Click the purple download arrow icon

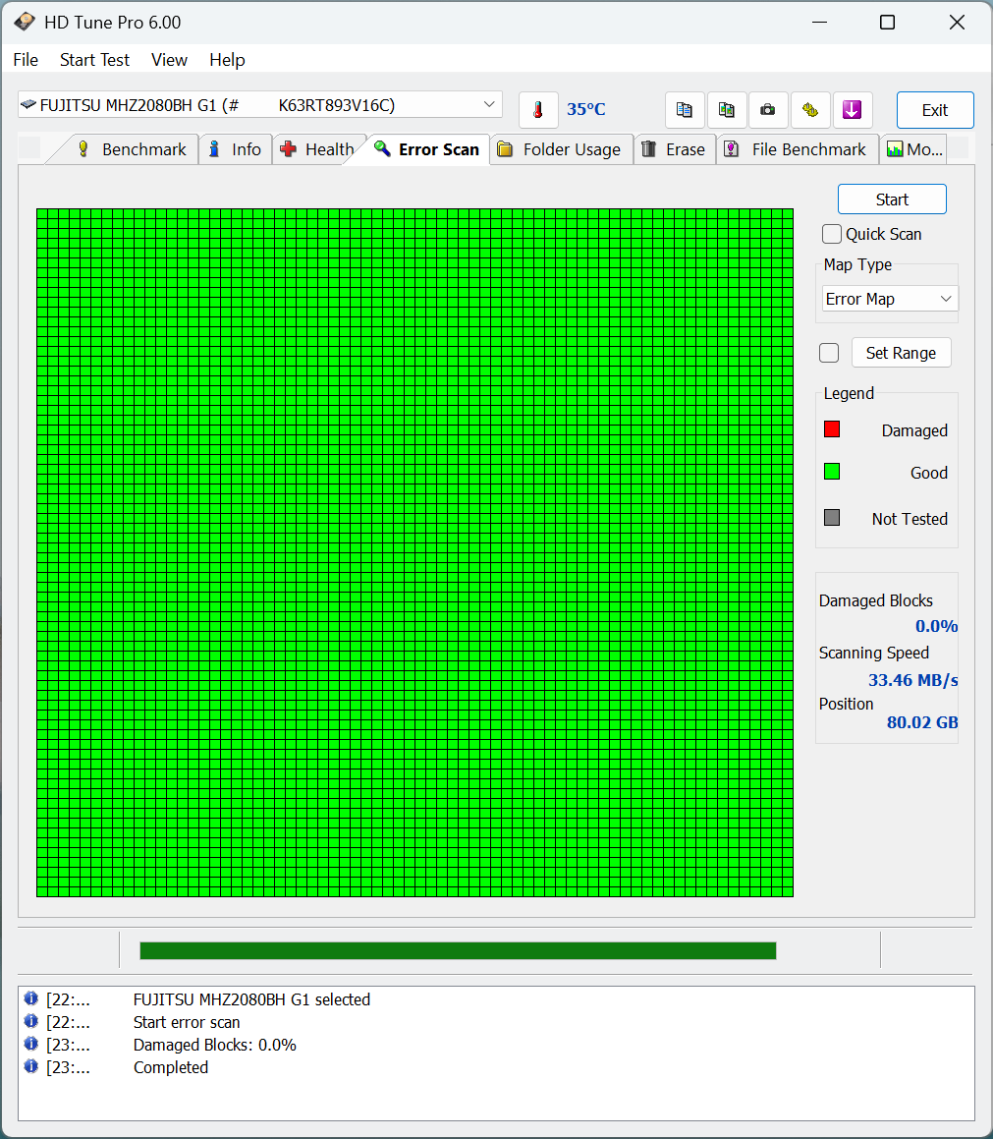pyautogui.click(x=853, y=110)
